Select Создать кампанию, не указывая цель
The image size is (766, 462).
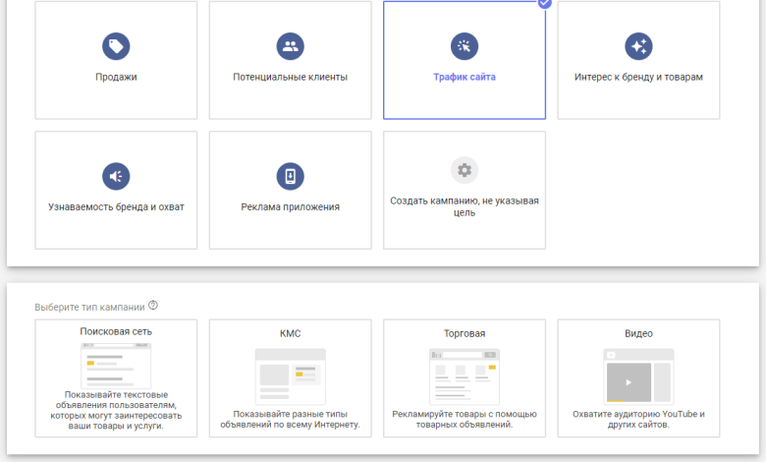tap(465, 206)
